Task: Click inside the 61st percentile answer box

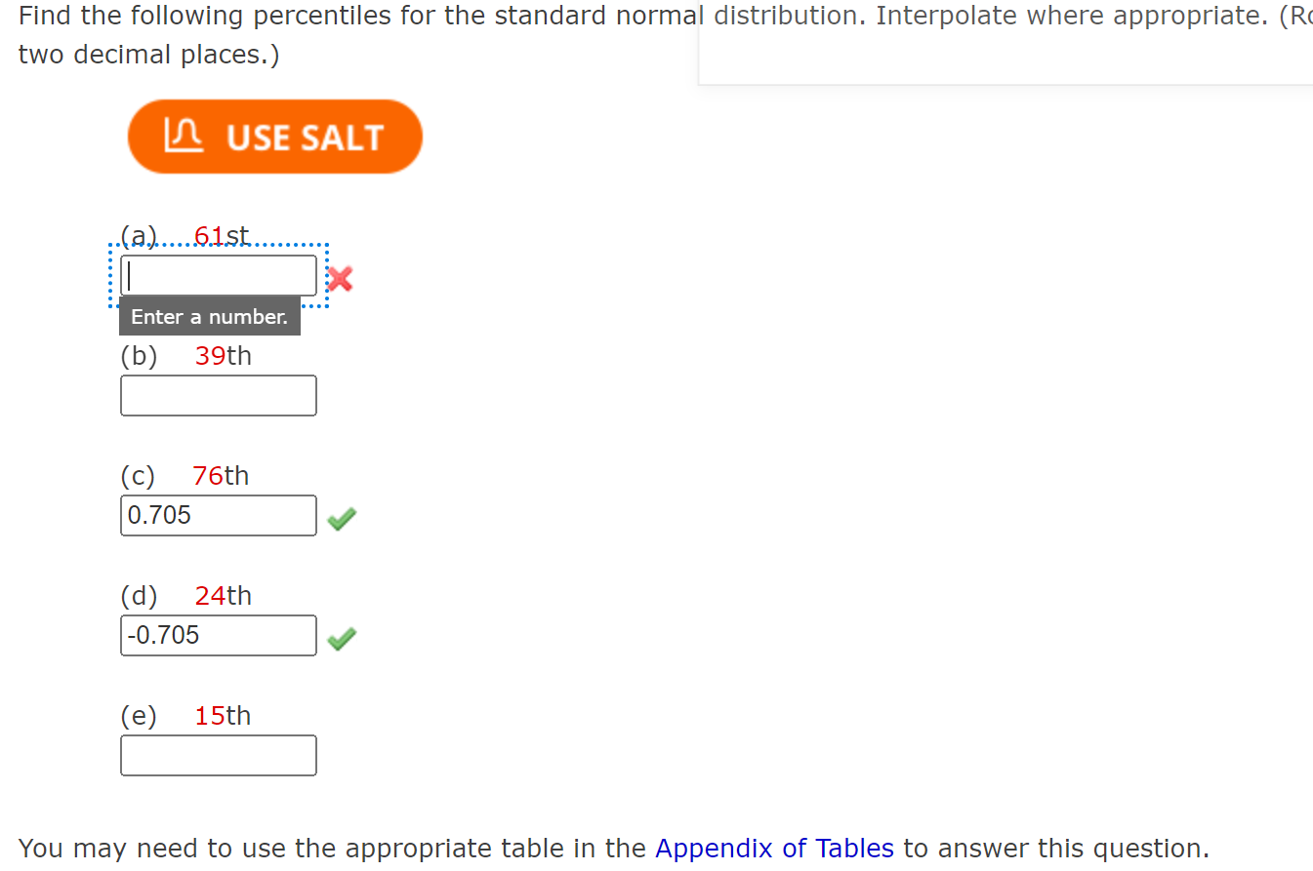Action: click(x=217, y=274)
